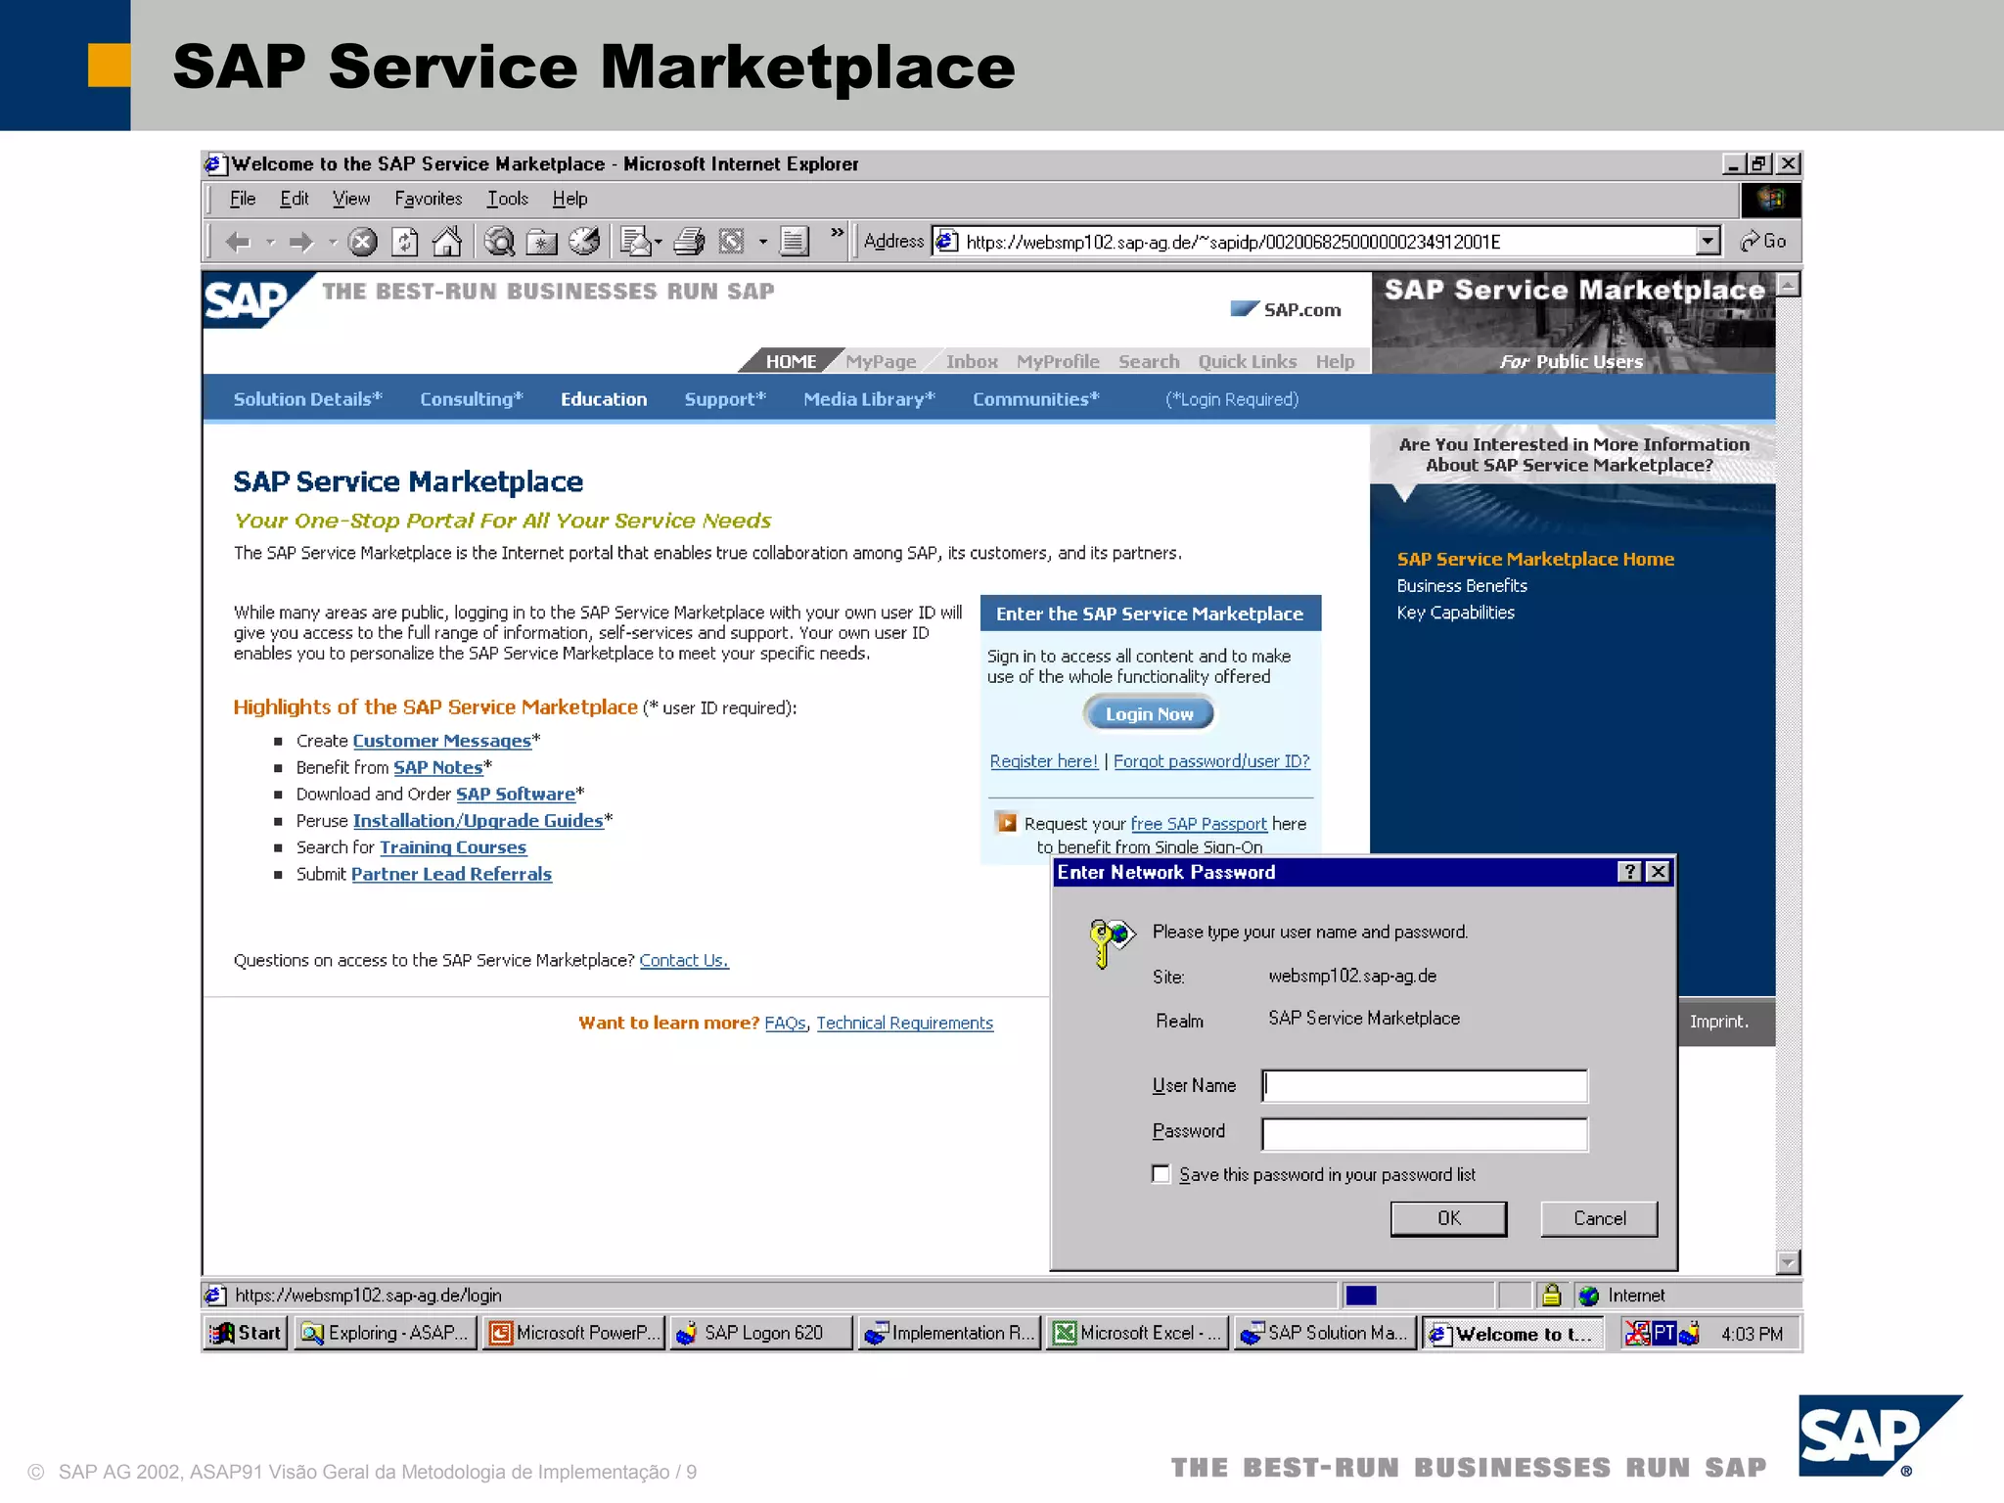Open the File menu
The width and height of the screenshot is (2004, 1503).
click(242, 199)
